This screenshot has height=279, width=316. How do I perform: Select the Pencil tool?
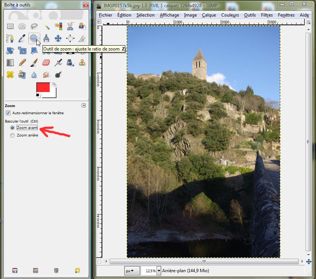tap(22, 63)
